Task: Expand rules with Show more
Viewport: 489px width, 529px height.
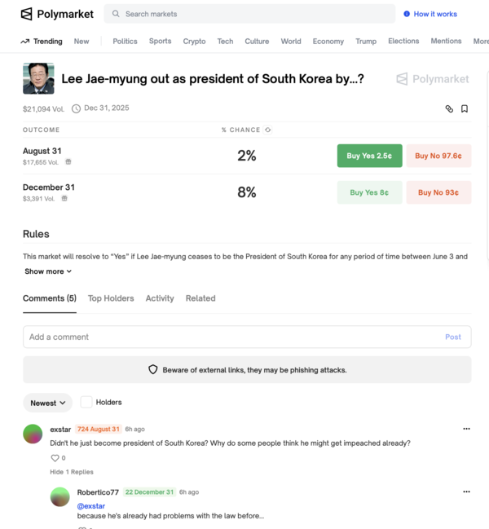Action: pyautogui.click(x=48, y=271)
